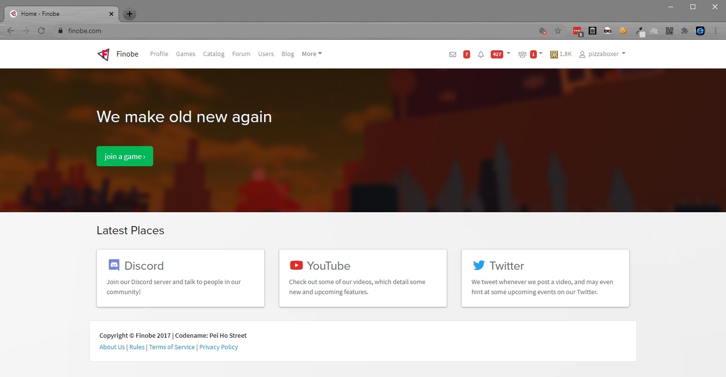Open the Blog nav item
726x377 pixels.
[x=288, y=54]
